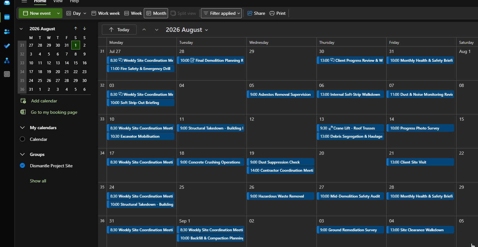Click the disabled Split view button
The image size is (478, 247).
click(183, 13)
